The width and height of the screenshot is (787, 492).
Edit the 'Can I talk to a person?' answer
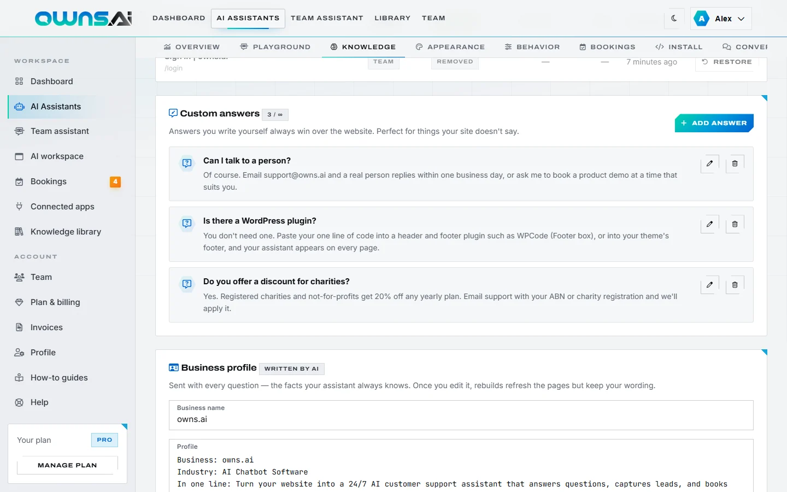pyautogui.click(x=709, y=163)
